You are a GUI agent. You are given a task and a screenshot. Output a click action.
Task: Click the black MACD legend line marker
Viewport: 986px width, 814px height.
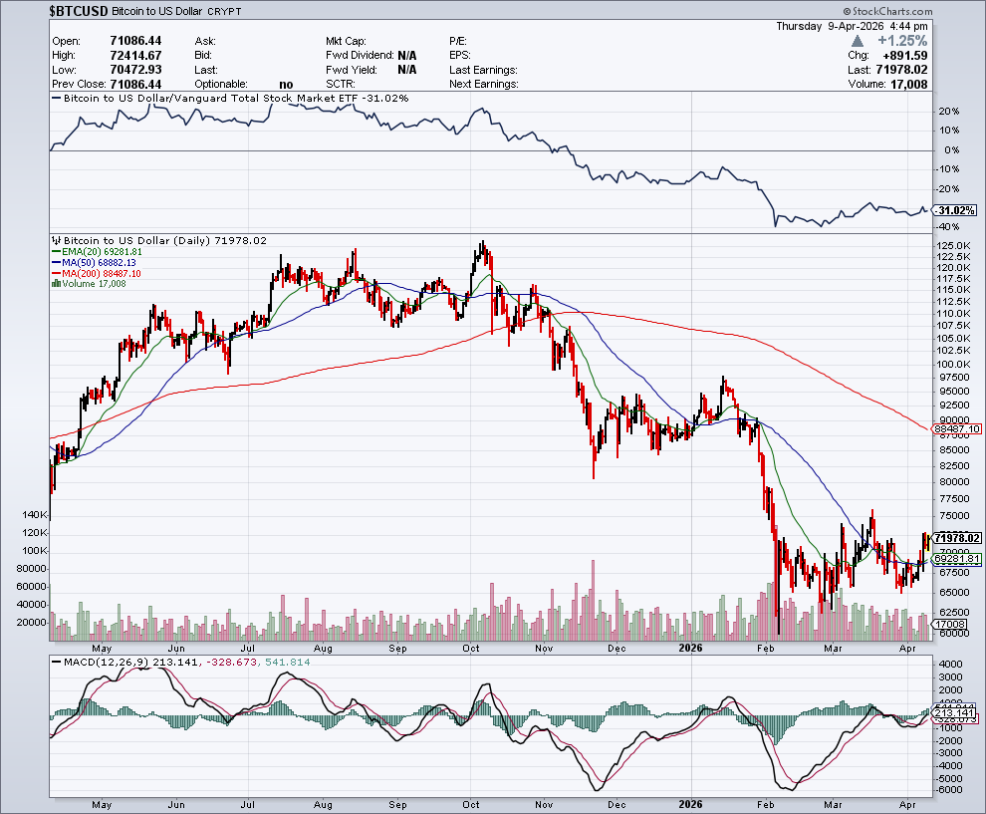(x=57, y=663)
